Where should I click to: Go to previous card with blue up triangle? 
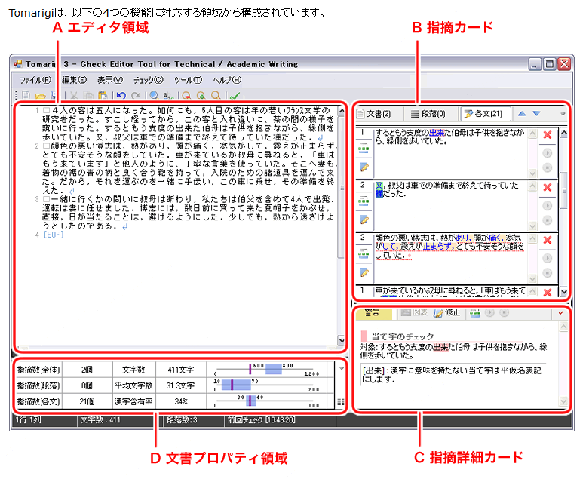click(x=522, y=114)
